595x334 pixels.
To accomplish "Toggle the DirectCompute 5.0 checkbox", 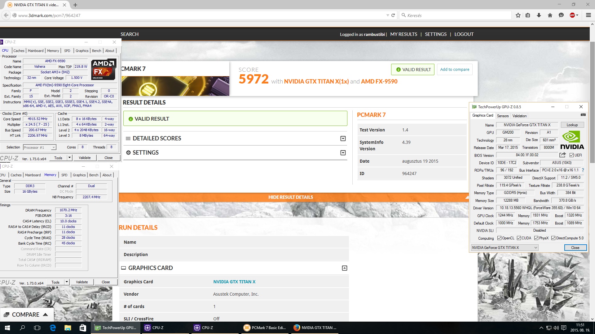I will tap(553, 238).
